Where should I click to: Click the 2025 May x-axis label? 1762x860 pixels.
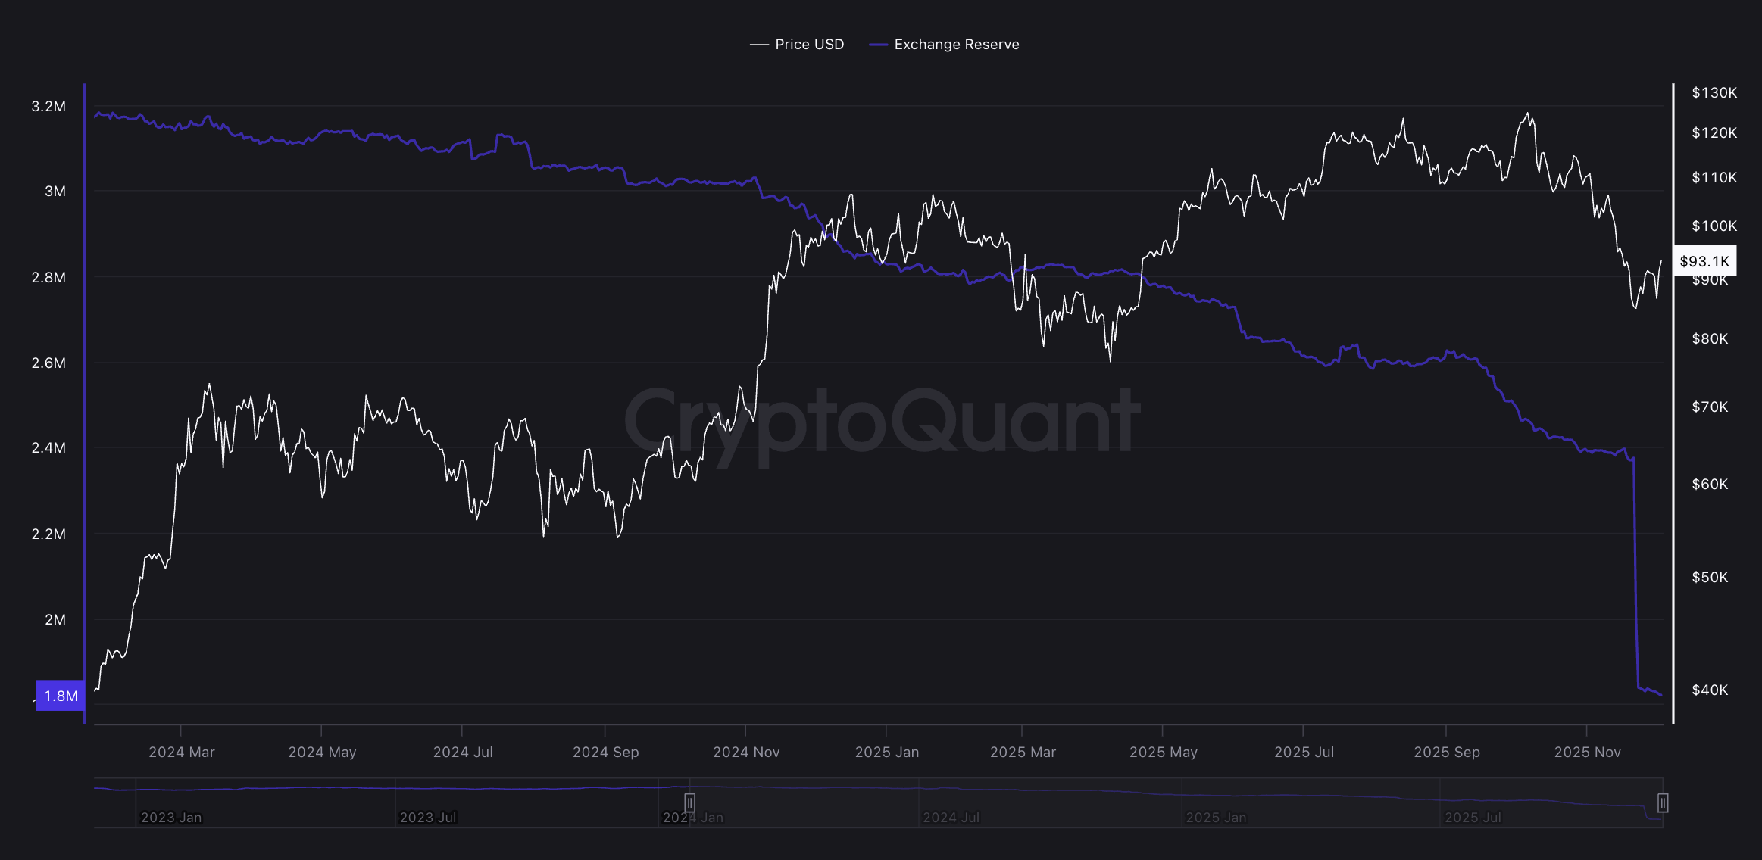[x=1163, y=752]
